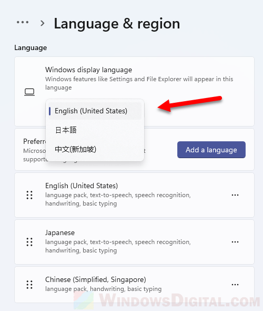The image size is (263, 311).
Task: Click the Windows display language heading
Action: tap(88, 70)
